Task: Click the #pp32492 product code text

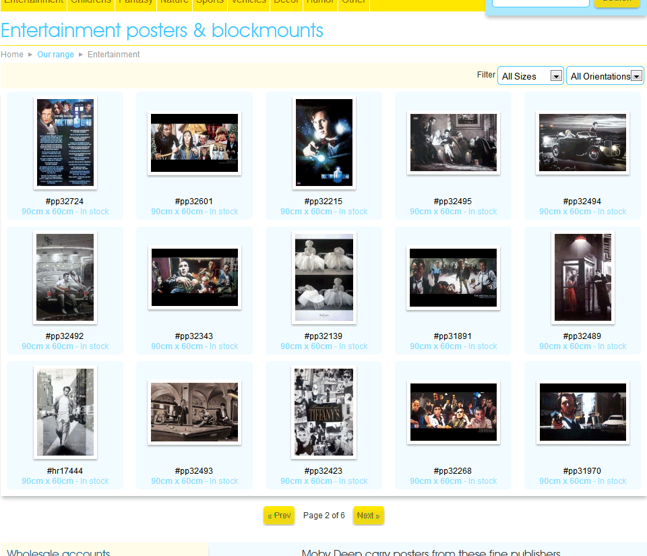Action: [x=65, y=336]
